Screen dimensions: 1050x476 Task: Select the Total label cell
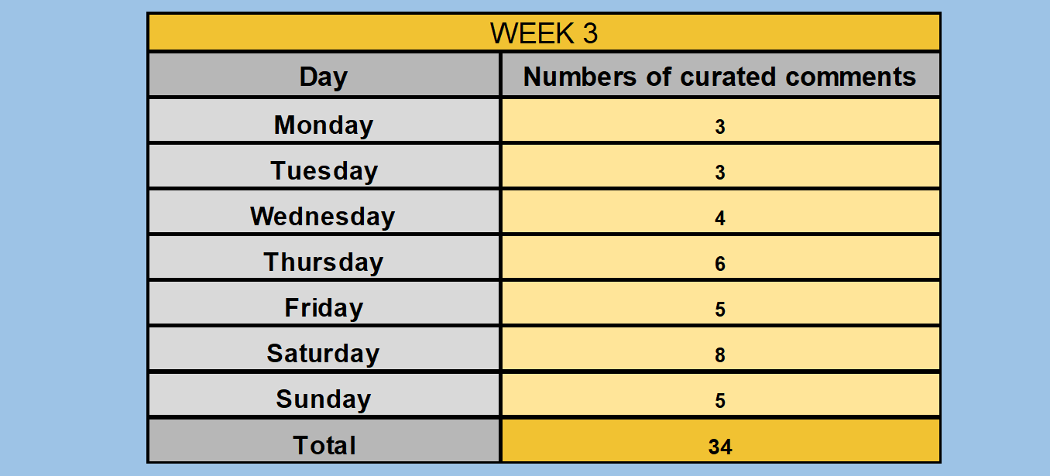point(324,441)
